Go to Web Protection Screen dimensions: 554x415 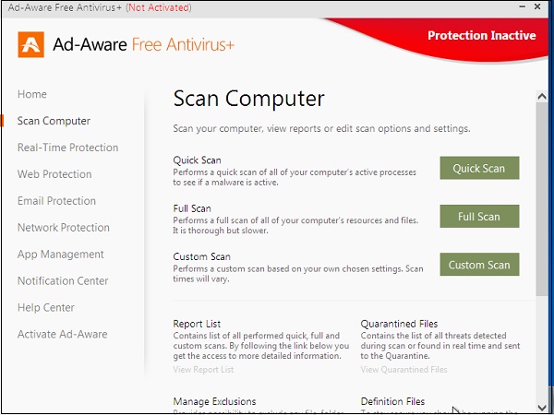tap(54, 174)
